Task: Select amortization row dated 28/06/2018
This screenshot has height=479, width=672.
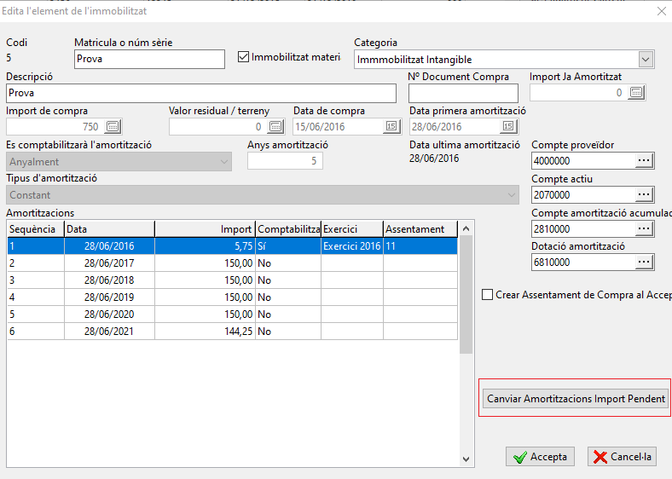Action: click(x=232, y=280)
